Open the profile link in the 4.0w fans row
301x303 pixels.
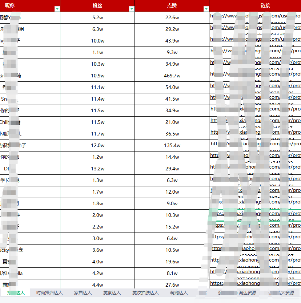tap(255, 260)
